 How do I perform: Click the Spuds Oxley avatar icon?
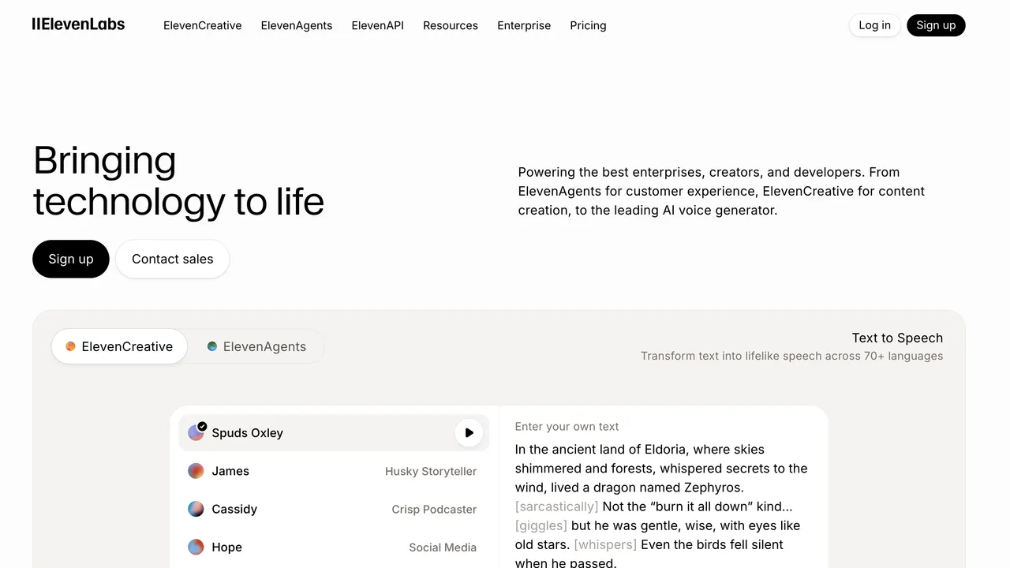tap(196, 432)
